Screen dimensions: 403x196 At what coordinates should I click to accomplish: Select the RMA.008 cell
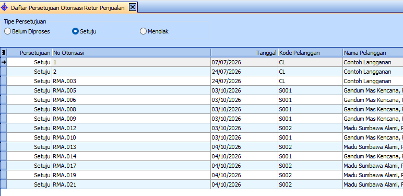pos(132,109)
